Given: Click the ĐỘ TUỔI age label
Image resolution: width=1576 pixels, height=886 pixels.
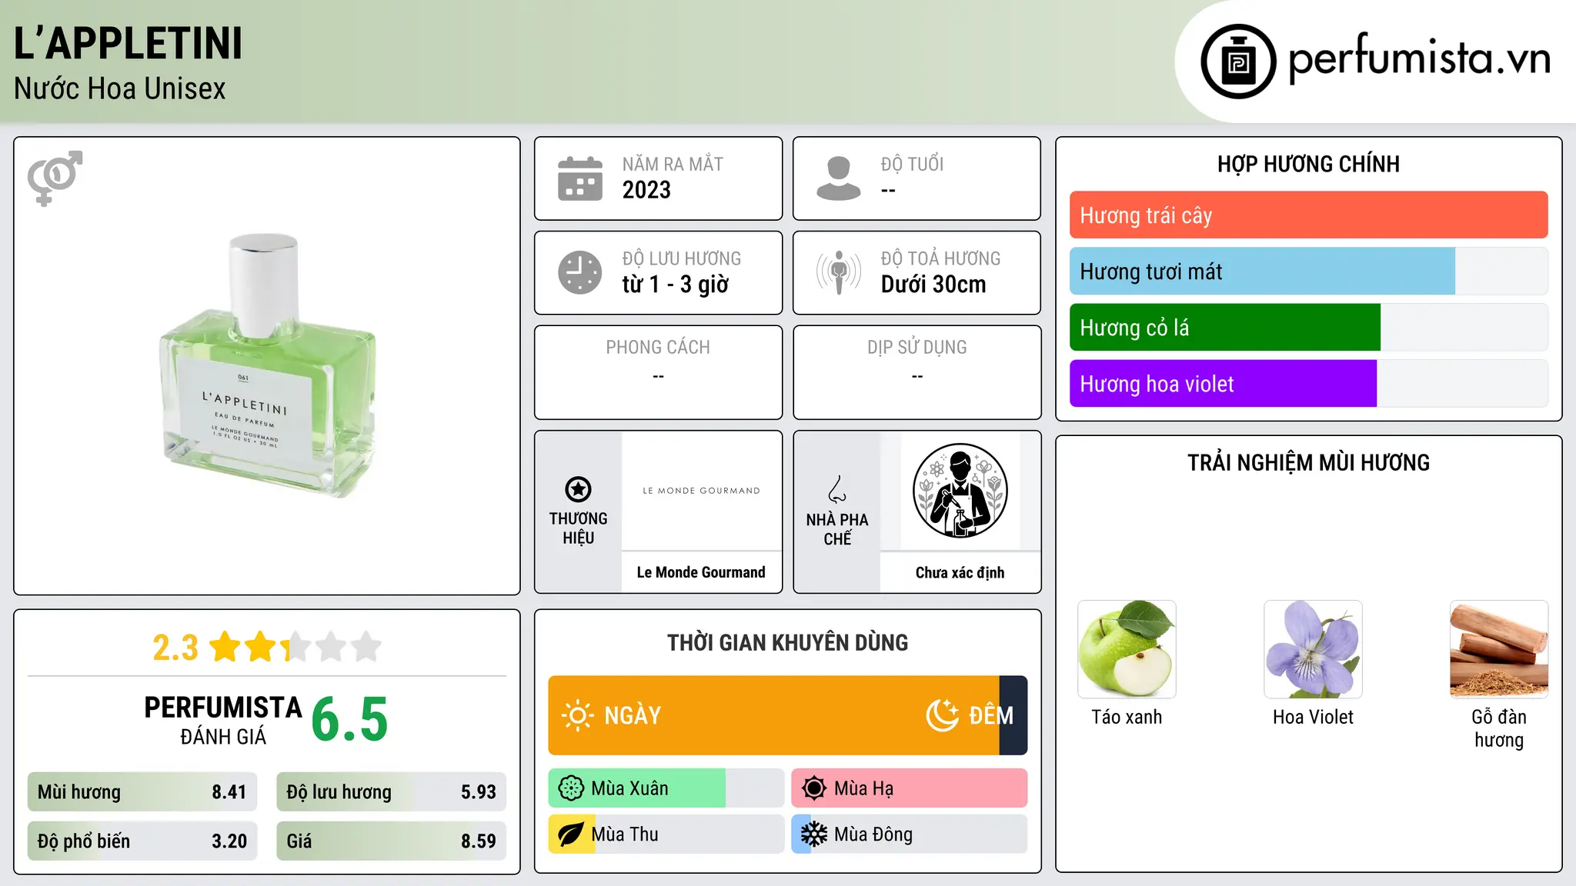Looking at the screenshot, I should click(912, 165).
